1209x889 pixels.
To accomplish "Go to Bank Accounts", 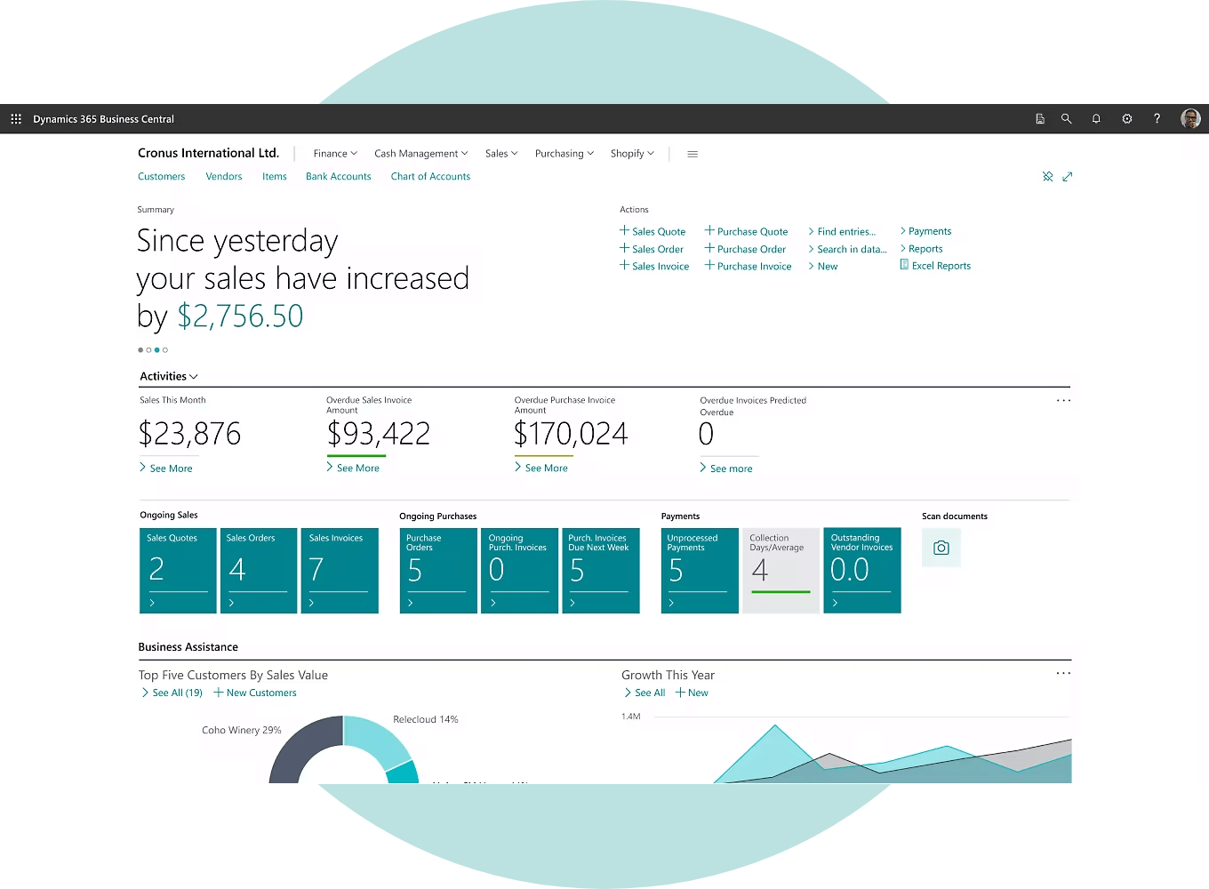I will [x=339, y=176].
